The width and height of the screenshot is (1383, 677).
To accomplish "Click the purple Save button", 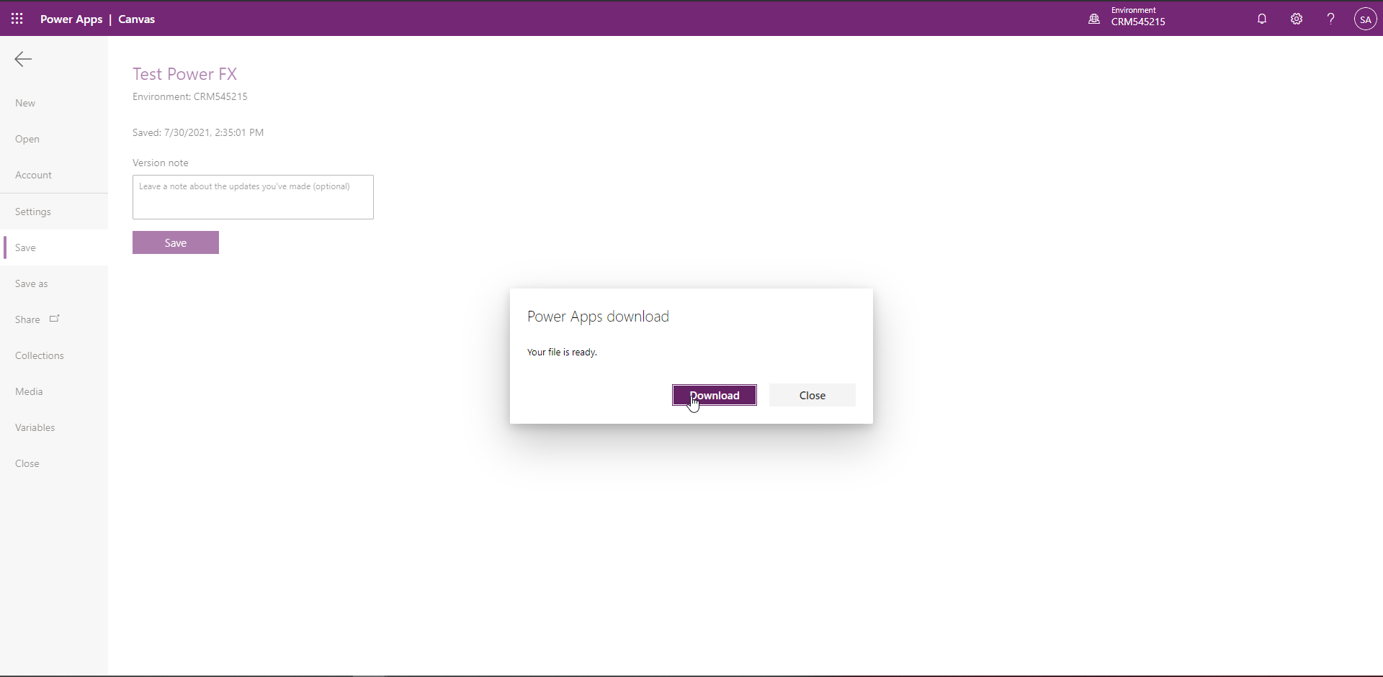I will 176,242.
